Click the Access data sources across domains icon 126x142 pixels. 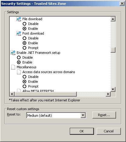(x=19, y=72)
